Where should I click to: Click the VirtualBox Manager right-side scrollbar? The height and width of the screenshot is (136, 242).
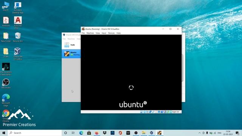pyautogui.click(x=182, y=68)
